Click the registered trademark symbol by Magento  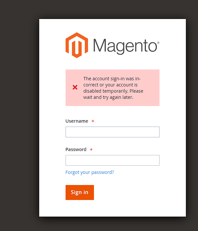click(x=158, y=43)
